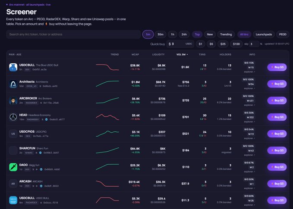Set quick buy to $100
This screenshot has width=293, height=209.
pos(236,44)
